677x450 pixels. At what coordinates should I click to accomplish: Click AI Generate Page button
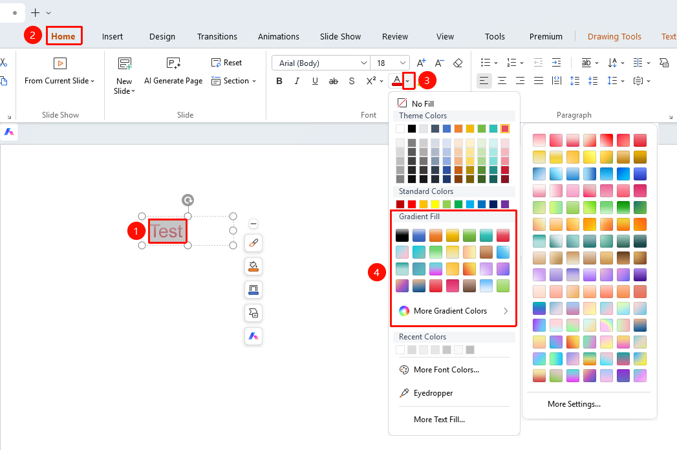pos(173,71)
